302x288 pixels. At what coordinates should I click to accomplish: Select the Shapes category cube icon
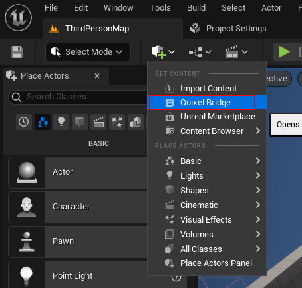[x=80, y=122]
